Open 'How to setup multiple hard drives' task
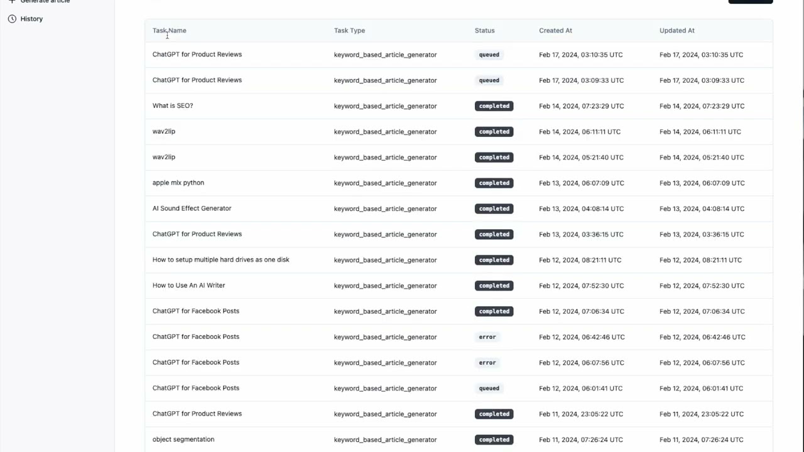The image size is (804, 452). (220, 260)
